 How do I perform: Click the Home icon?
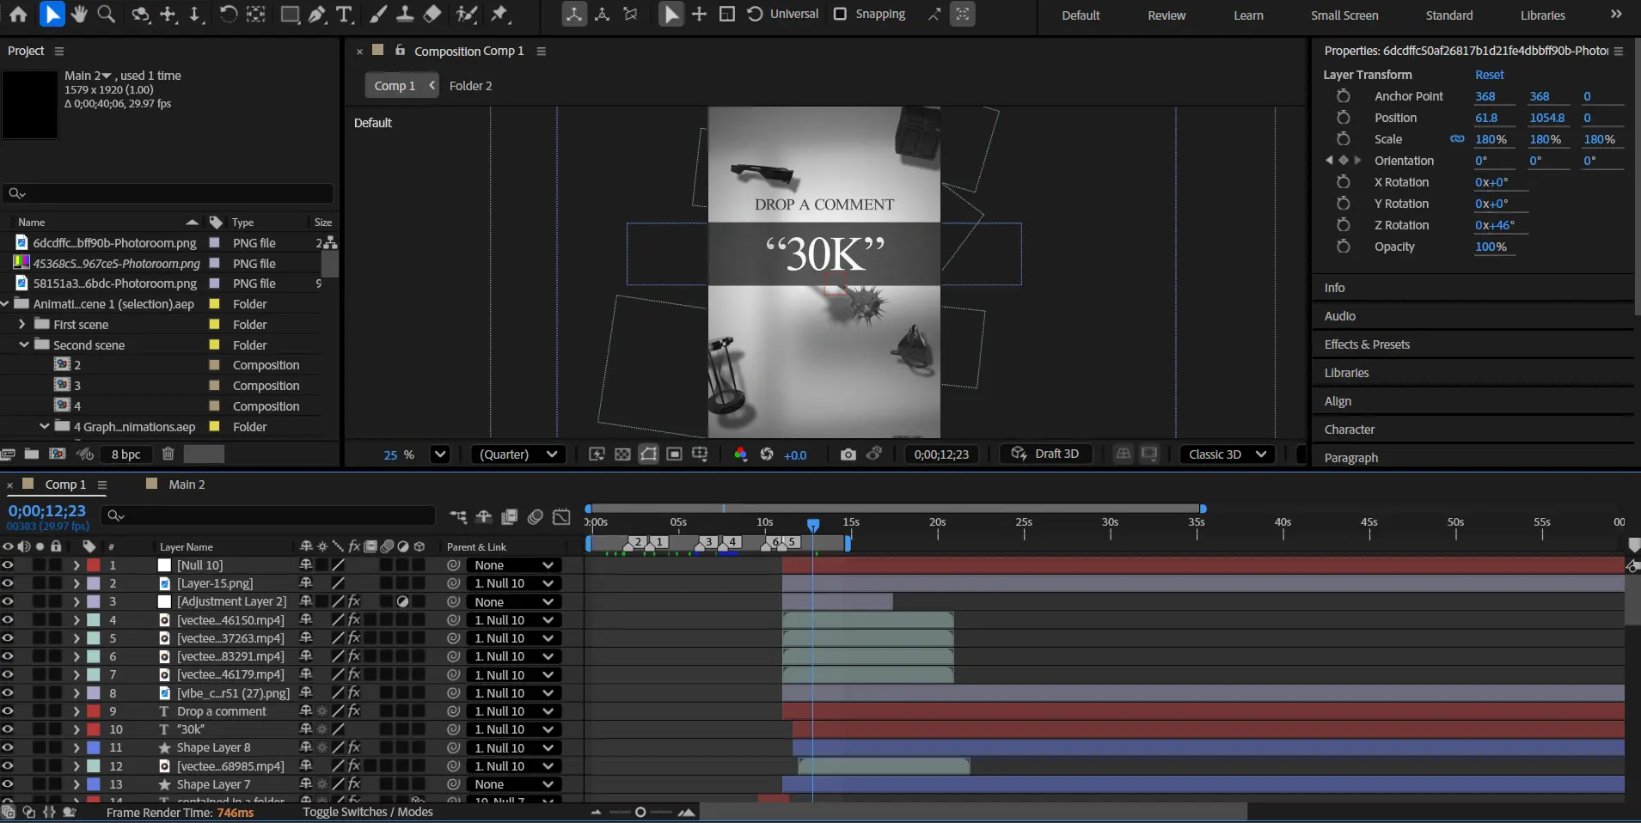[18, 14]
